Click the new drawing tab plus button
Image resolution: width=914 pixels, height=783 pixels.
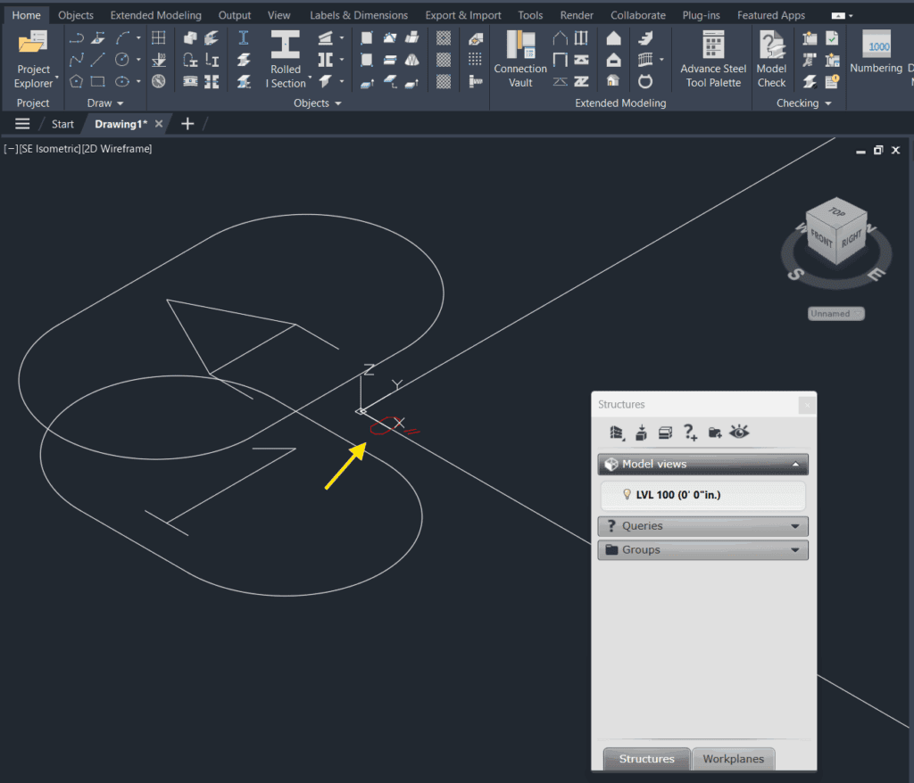tap(187, 124)
